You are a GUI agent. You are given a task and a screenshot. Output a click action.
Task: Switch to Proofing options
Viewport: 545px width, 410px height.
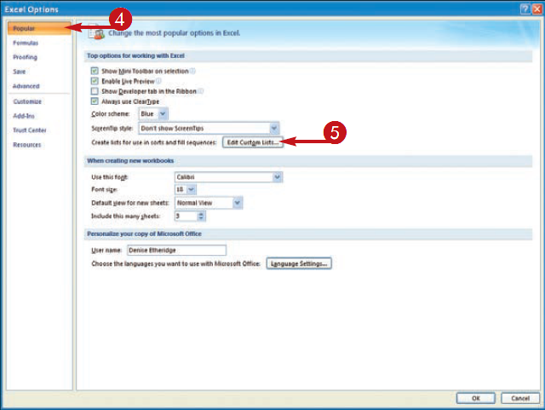coord(25,57)
